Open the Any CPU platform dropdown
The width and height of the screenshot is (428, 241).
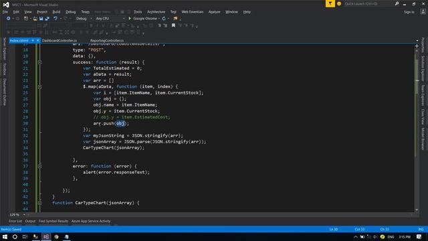coord(110,19)
